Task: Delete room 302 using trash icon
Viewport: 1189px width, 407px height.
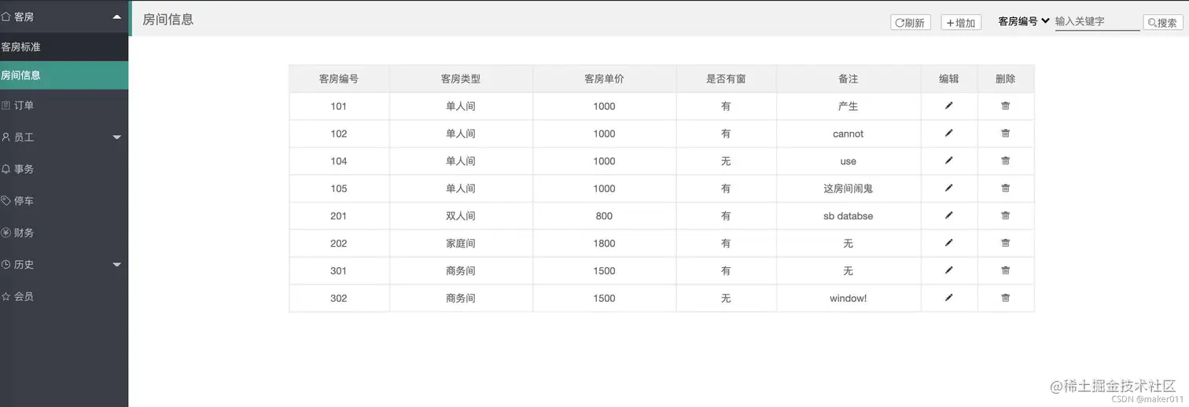Action: 1005,298
